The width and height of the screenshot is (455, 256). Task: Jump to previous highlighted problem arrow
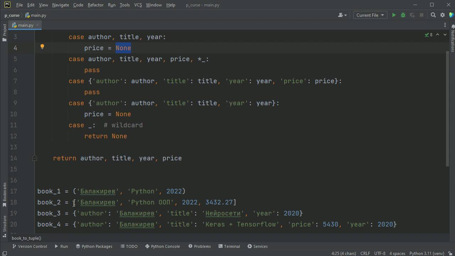tap(438, 34)
